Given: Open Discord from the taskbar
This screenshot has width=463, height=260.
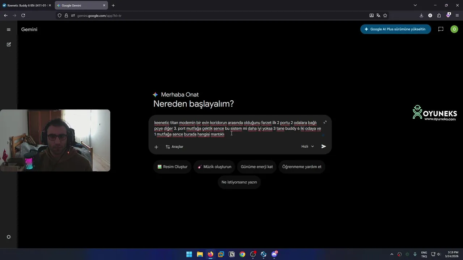Looking at the screenshot, I should click(274, 254).
